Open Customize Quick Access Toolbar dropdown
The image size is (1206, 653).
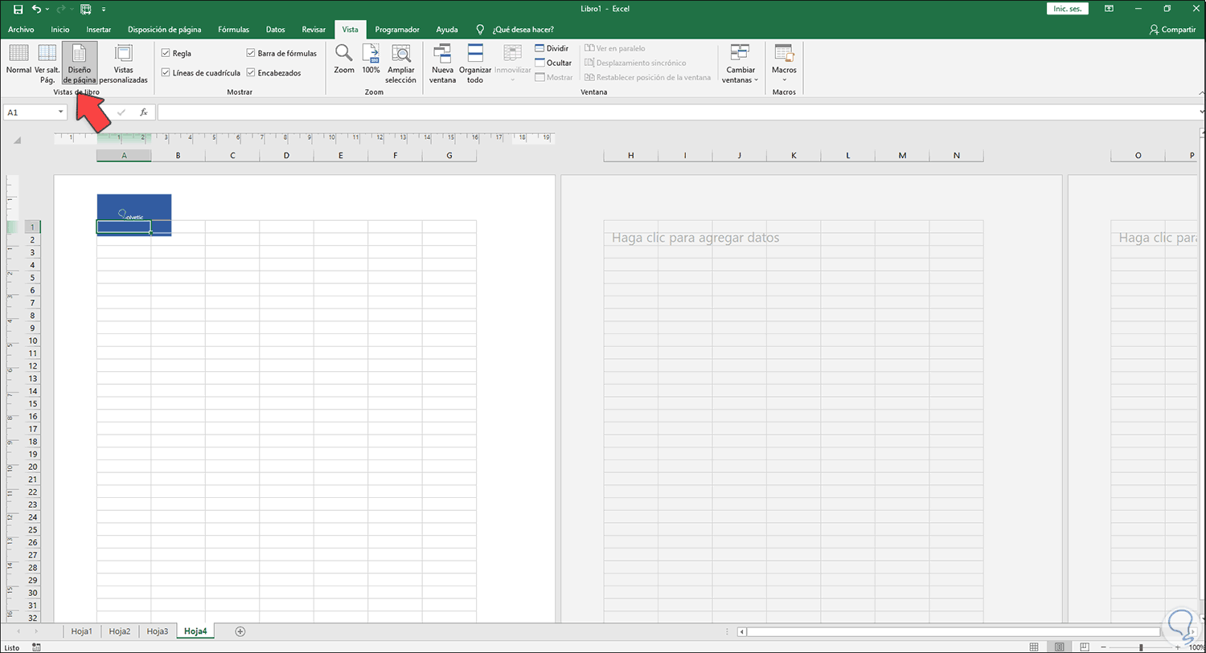[x=104, y=9]
